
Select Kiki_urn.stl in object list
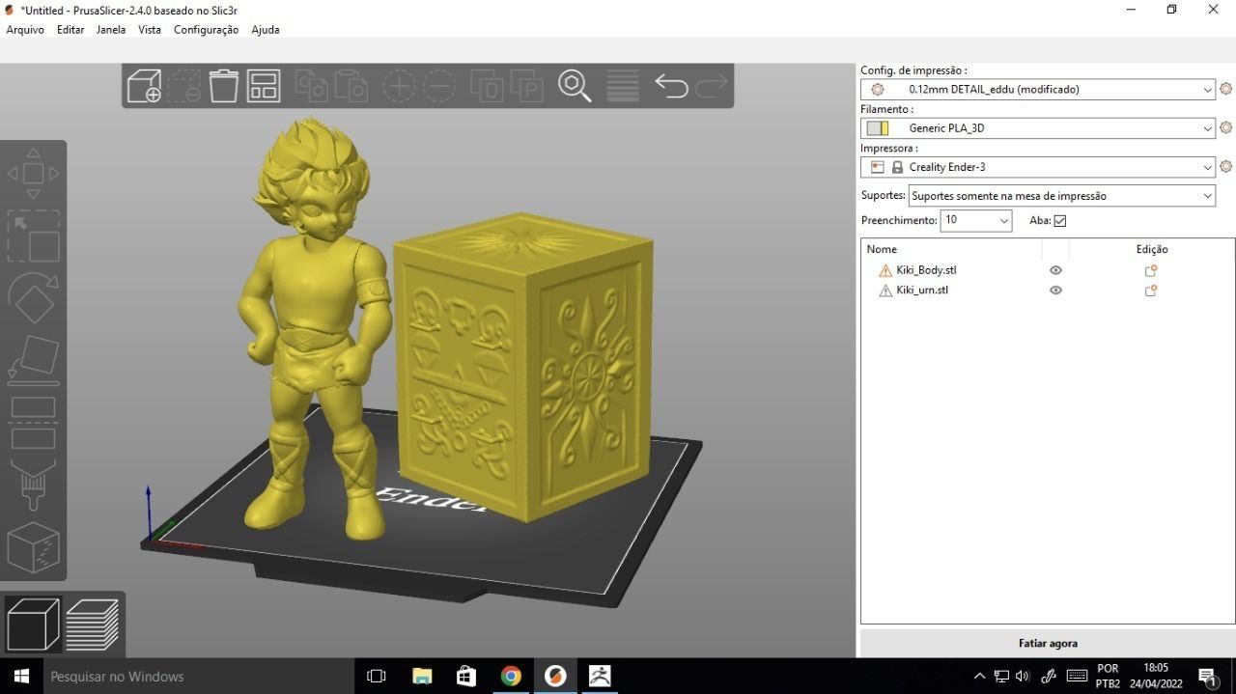[922, 290]
